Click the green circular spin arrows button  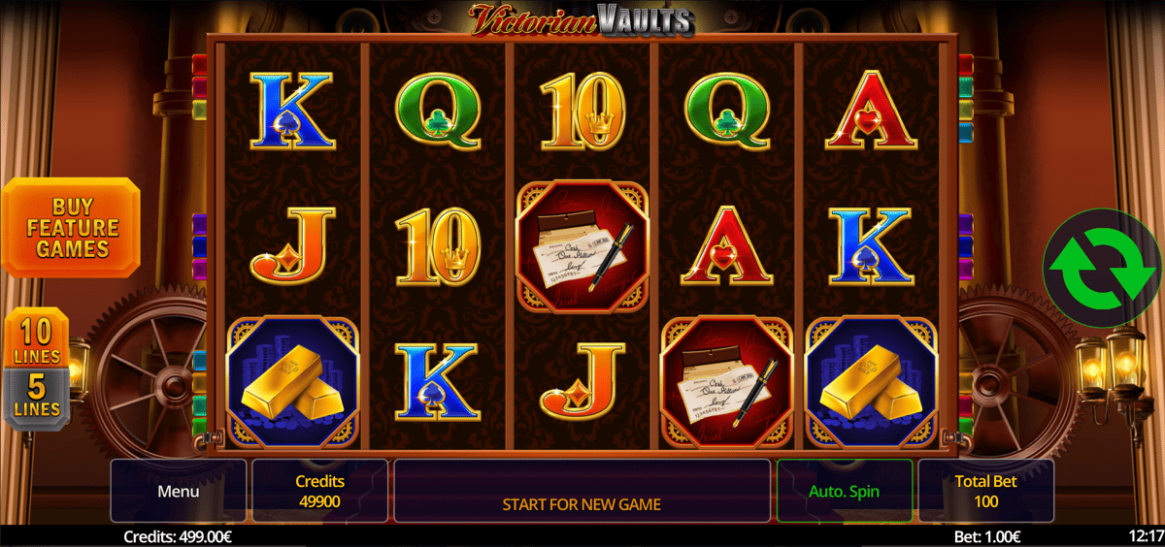(1101, 268)
